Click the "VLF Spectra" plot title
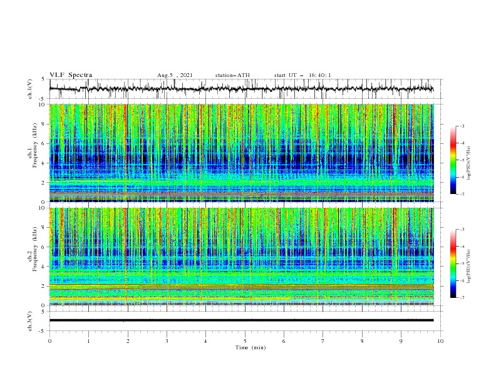The width and height of the screenshot is (496, 383). point(71,75)
